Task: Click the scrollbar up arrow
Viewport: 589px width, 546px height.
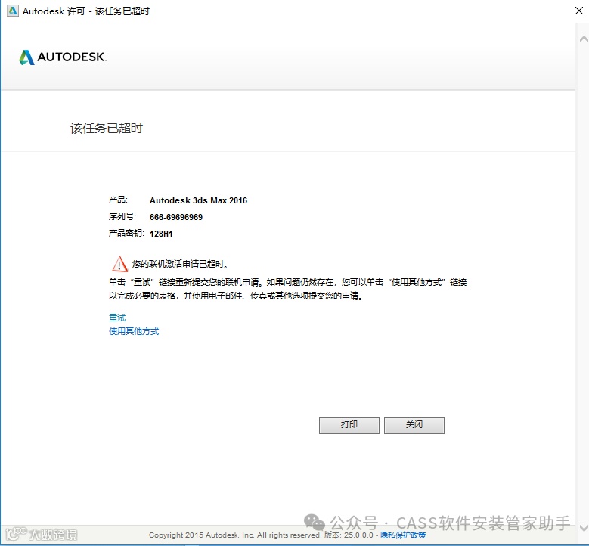Action: pyautogui.click(x=584, y=39)
